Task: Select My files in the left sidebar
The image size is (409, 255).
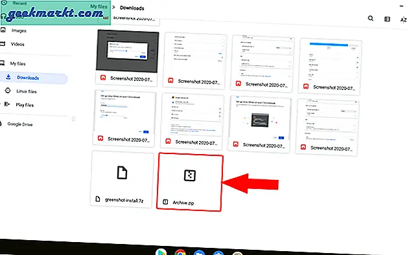Action: [18, 63]
